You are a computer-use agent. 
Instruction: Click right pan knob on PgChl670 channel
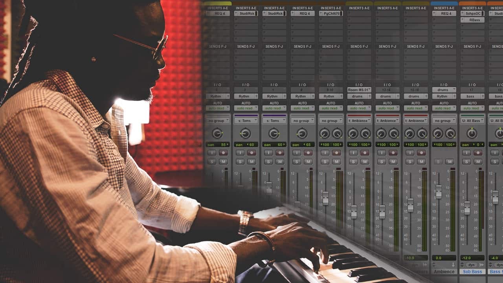pos(337,134)
